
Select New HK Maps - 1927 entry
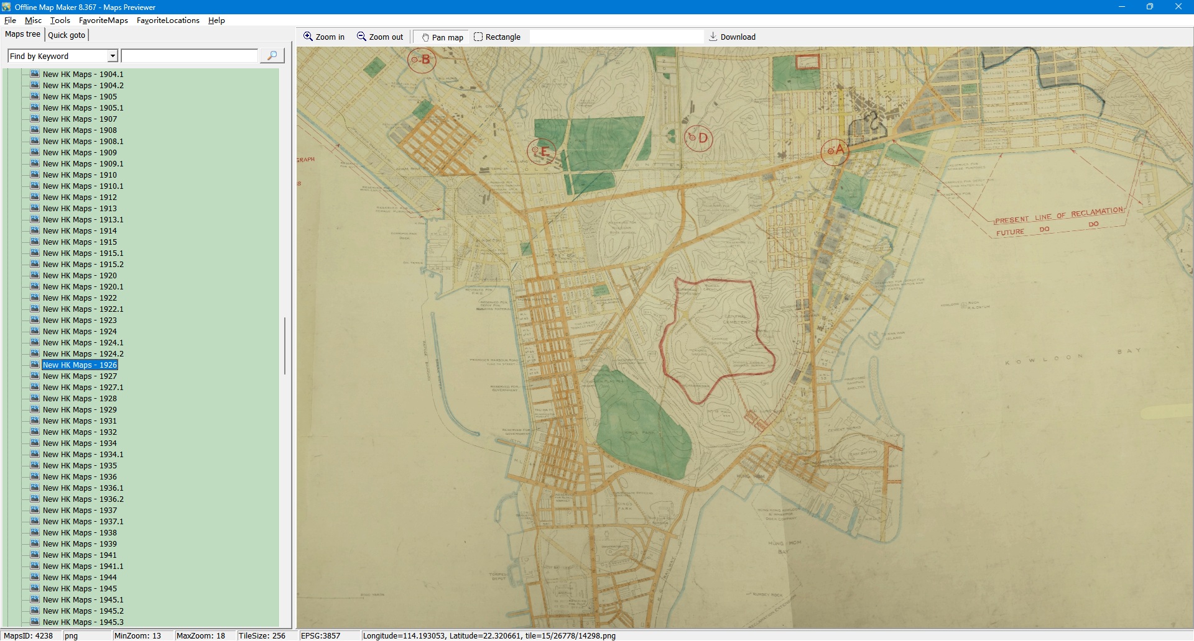(80, 376)
